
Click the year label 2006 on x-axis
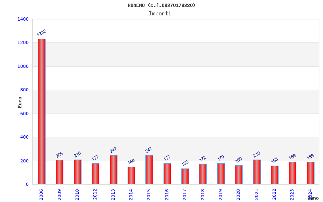[41, 195]
